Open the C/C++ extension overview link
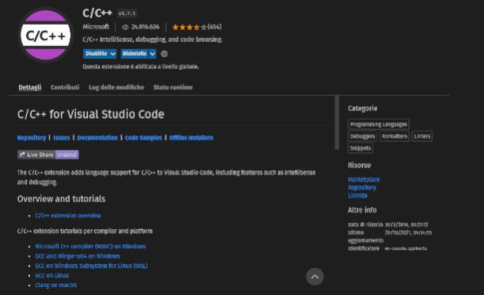This screenshot has width=484, height=295. [68, 216]
